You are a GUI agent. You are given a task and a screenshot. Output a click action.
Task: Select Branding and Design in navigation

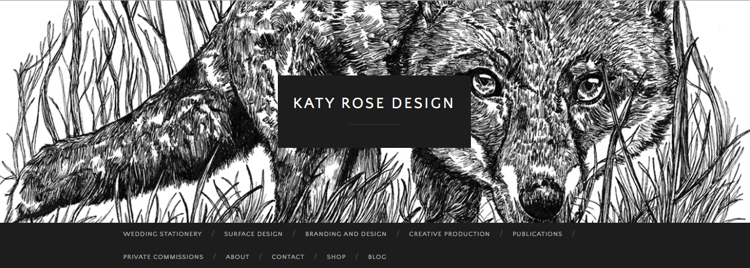click(346, 234)
